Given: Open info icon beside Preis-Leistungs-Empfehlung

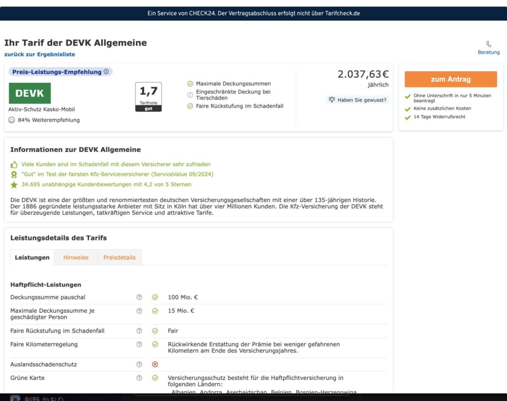Looking at the screenshot, I should point(106,72).
